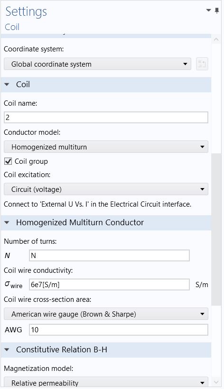The height and width of the screenshot is (389, 224).
Task: Open the Magnetization model dropdown
Action: click(106, 382)
